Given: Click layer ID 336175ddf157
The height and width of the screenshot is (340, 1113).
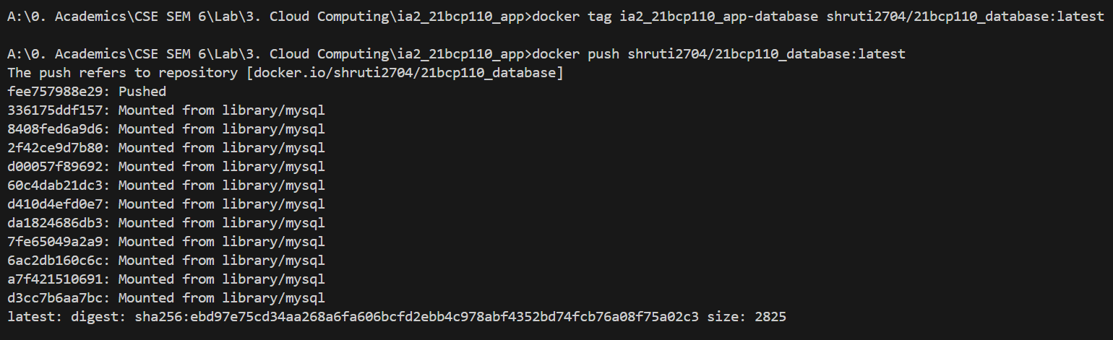Looking at the screenshot, I should [58, 110].
